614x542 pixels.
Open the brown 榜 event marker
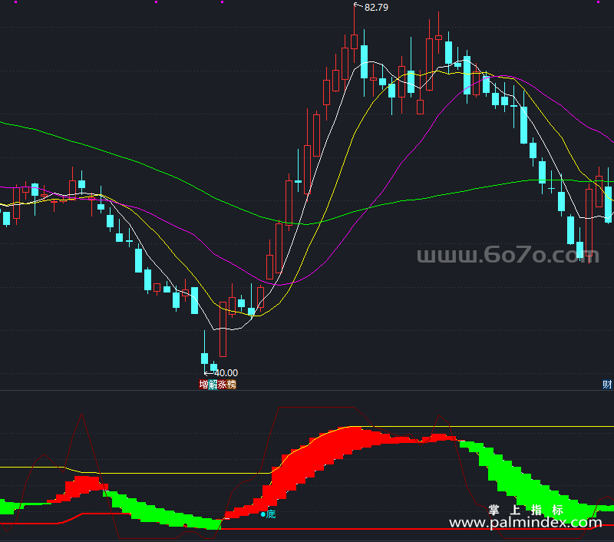232,385
